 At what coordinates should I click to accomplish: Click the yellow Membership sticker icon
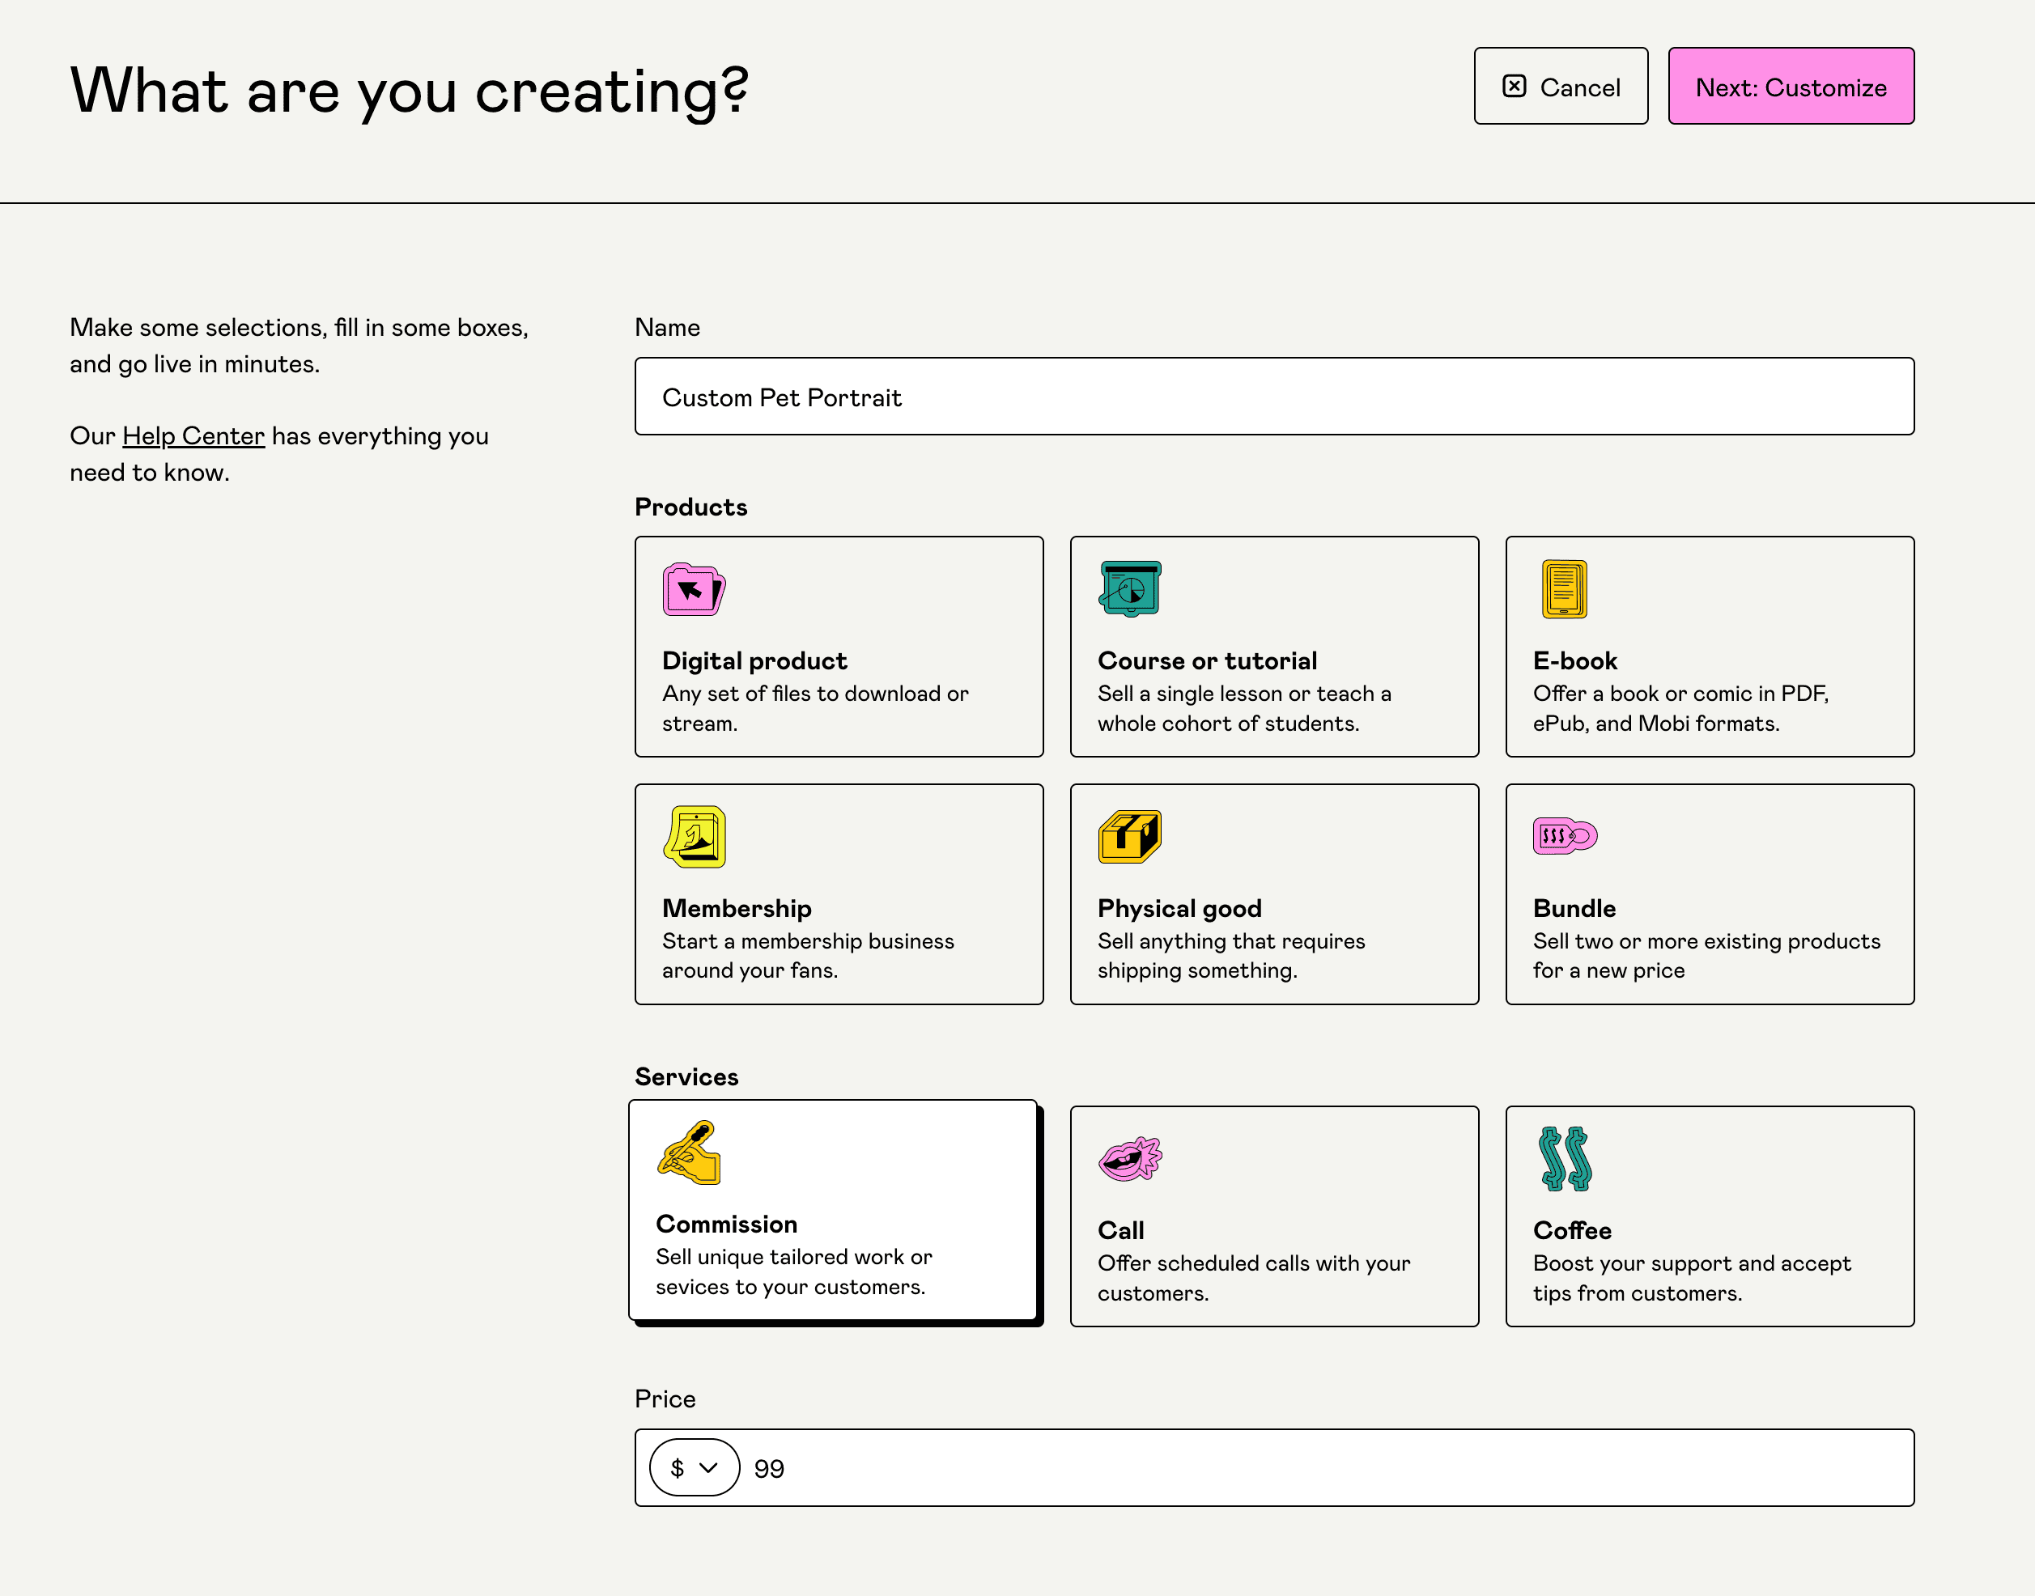[x=695, y=837]
